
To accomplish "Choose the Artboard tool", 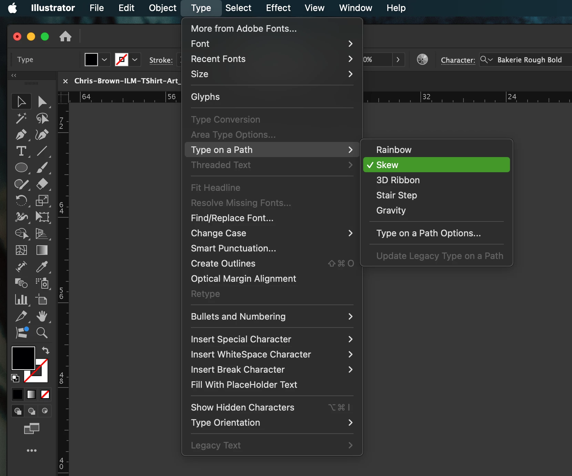I will point(42,300).
